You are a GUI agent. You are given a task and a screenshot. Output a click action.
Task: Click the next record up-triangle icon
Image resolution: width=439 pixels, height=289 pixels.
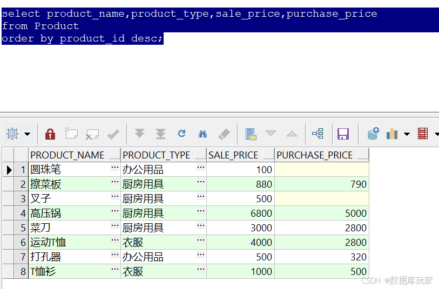pyautogui.click(x=292, y=134)
